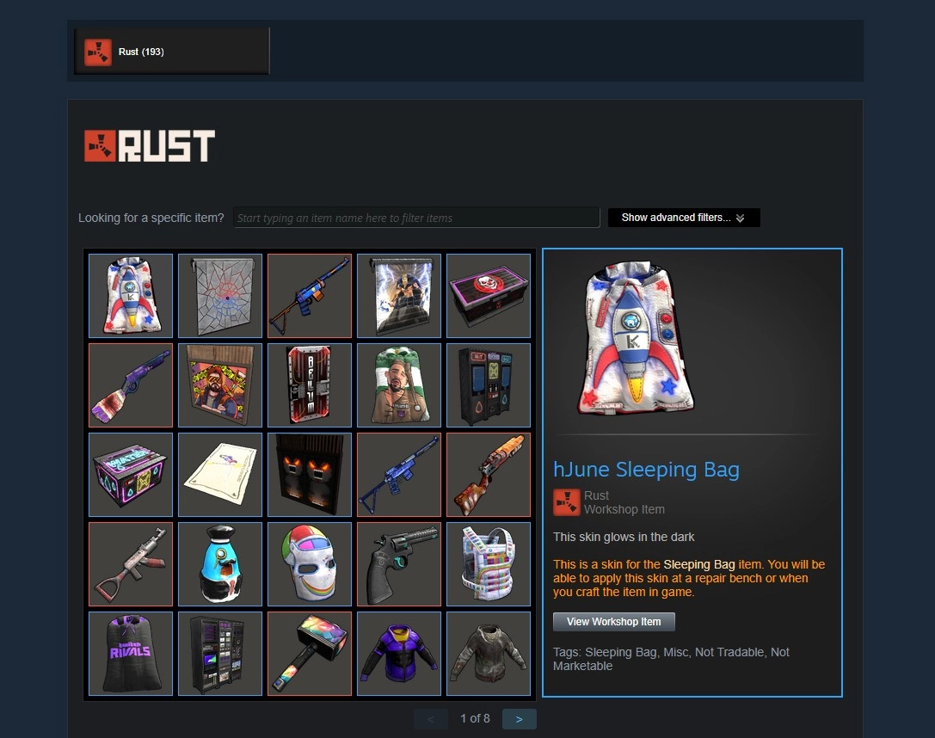Click the View Workshop Item button
This screenshot has height=738, width=935.
pos(613,622)
